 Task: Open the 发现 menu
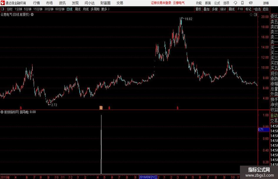(75, 3)
